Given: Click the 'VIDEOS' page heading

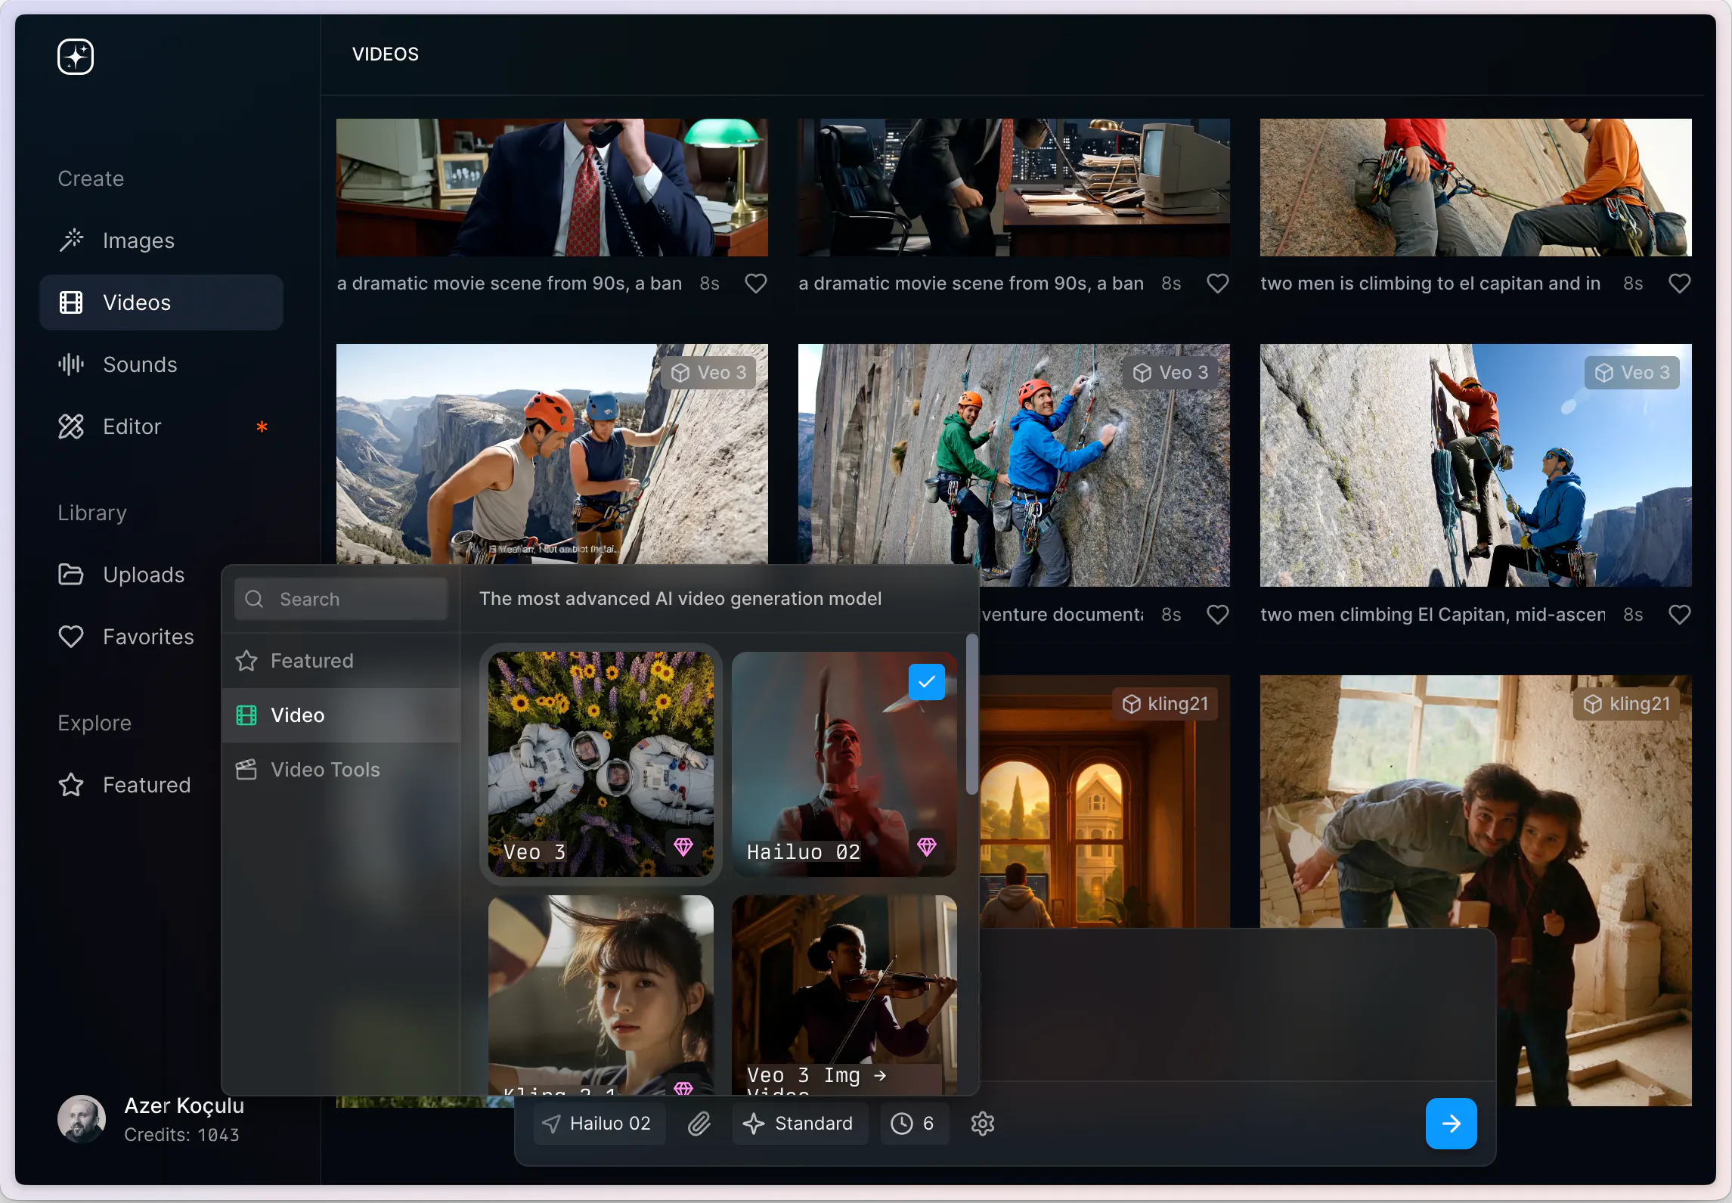Looking at the screenshot, I should pos(386,54).
